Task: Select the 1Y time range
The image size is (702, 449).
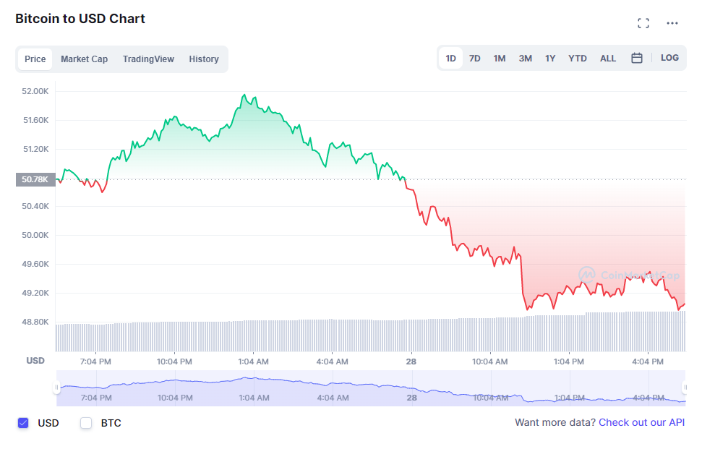Action: (x=550, y=58)
